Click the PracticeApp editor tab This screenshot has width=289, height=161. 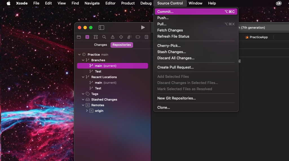[x=257, y=37]
